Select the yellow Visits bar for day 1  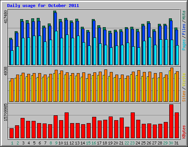(x=10, y=91)
